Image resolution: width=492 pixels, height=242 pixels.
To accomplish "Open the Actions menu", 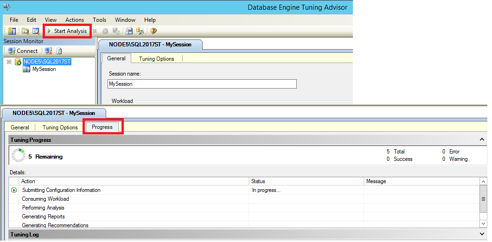I will pos(74,20).
